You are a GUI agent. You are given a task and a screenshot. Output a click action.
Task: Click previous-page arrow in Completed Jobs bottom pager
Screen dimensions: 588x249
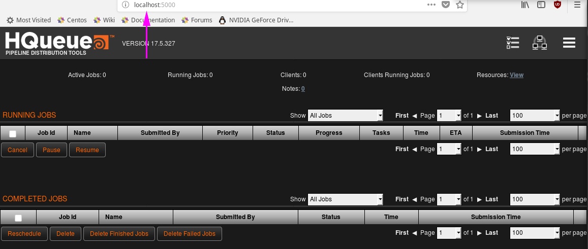(x=414, y=233)
